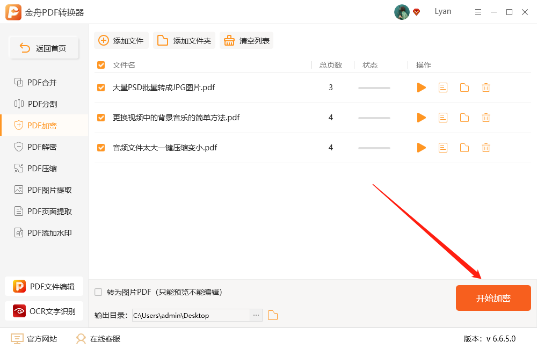Click the 金舟PDF转换器 app logo
Viewport: 537px width, 349px height.
(13, 12)
